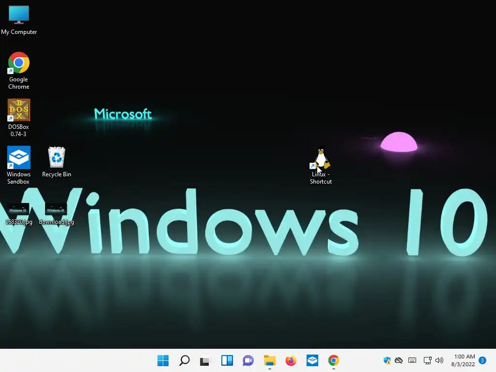Open the clock showing 1:00 AM
The image size is (496, 372).
pos(463,360)
